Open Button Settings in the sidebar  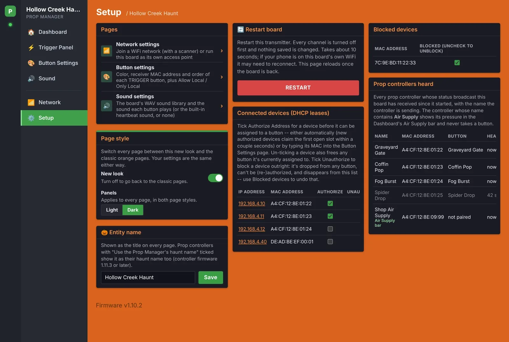(54, 63)
